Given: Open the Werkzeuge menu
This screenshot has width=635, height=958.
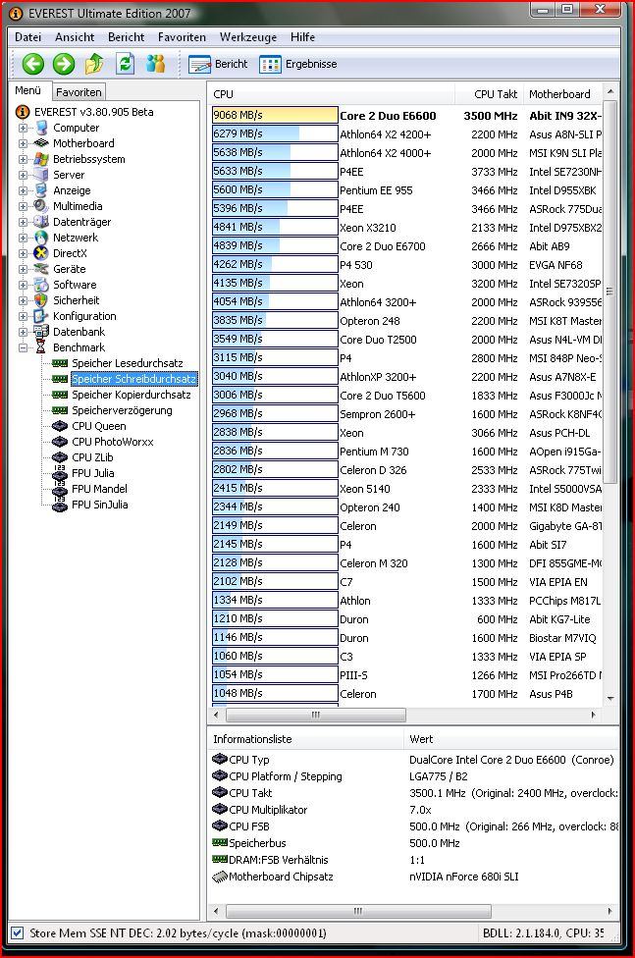Looking at the screenshot, I should [248, 37].
